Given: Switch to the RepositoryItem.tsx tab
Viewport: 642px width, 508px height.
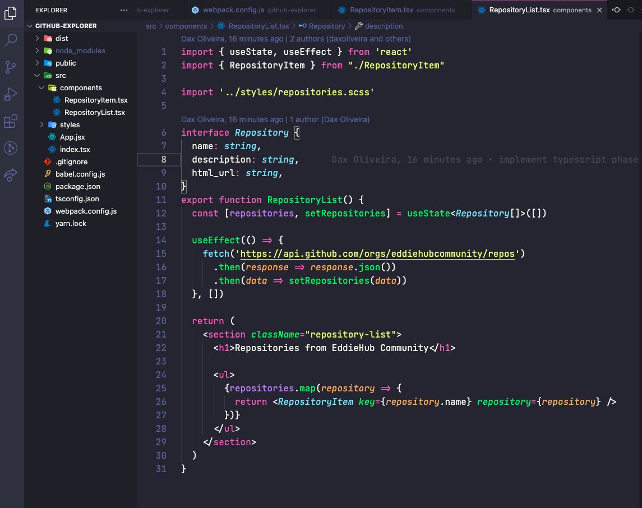Looking at the screenshot, I should tap(402, 10).
